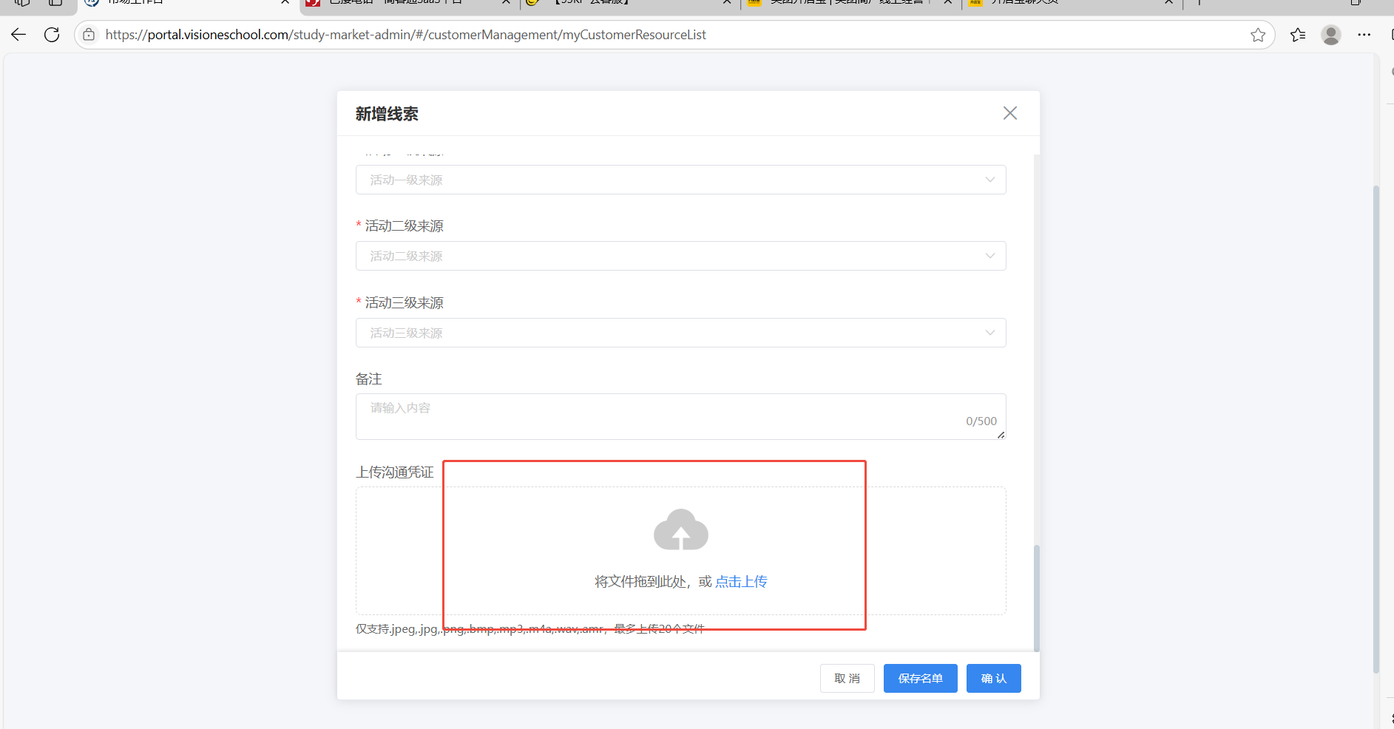Click the page's right-side scrollbar

tap(1376, 429)
